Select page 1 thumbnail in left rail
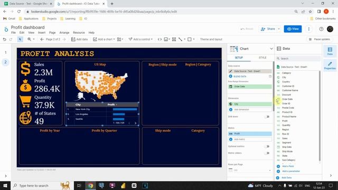The height and width of the screenshot is (190, 338). (6, 52)
